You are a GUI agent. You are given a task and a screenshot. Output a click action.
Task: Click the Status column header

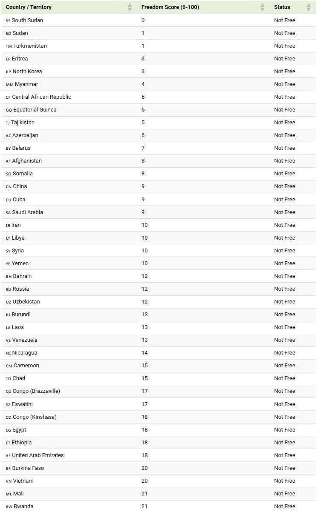[x=282, y=7]
